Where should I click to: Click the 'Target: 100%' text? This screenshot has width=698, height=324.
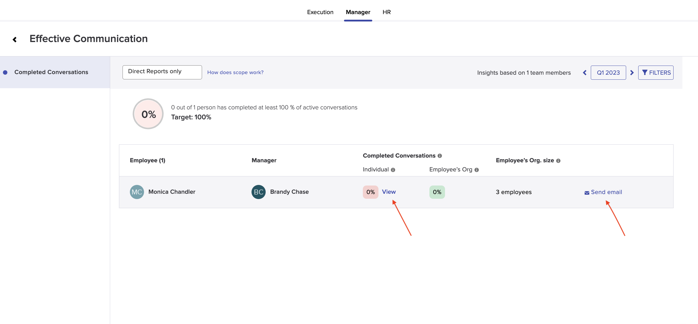191,117
